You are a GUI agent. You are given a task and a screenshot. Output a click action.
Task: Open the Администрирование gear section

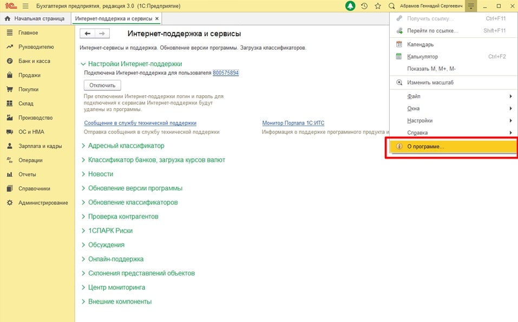point(42,202)
